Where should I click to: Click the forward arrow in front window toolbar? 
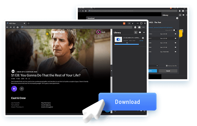pyautogui.click(x=11, y=27)
